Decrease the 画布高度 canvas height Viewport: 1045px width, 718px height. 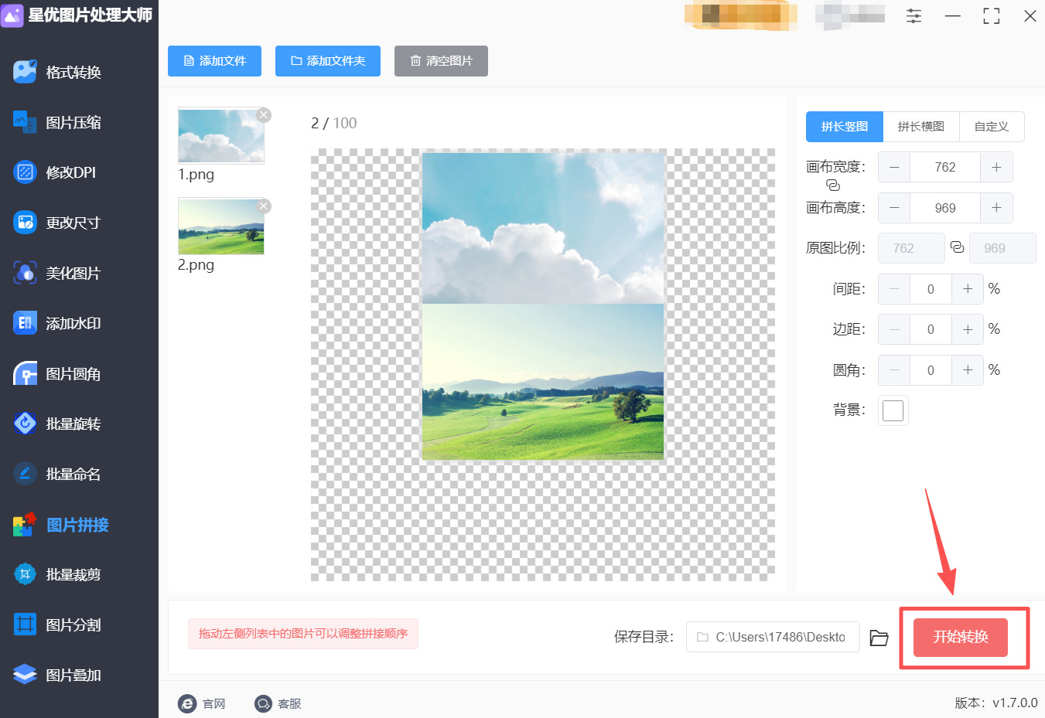pos(894,208)
